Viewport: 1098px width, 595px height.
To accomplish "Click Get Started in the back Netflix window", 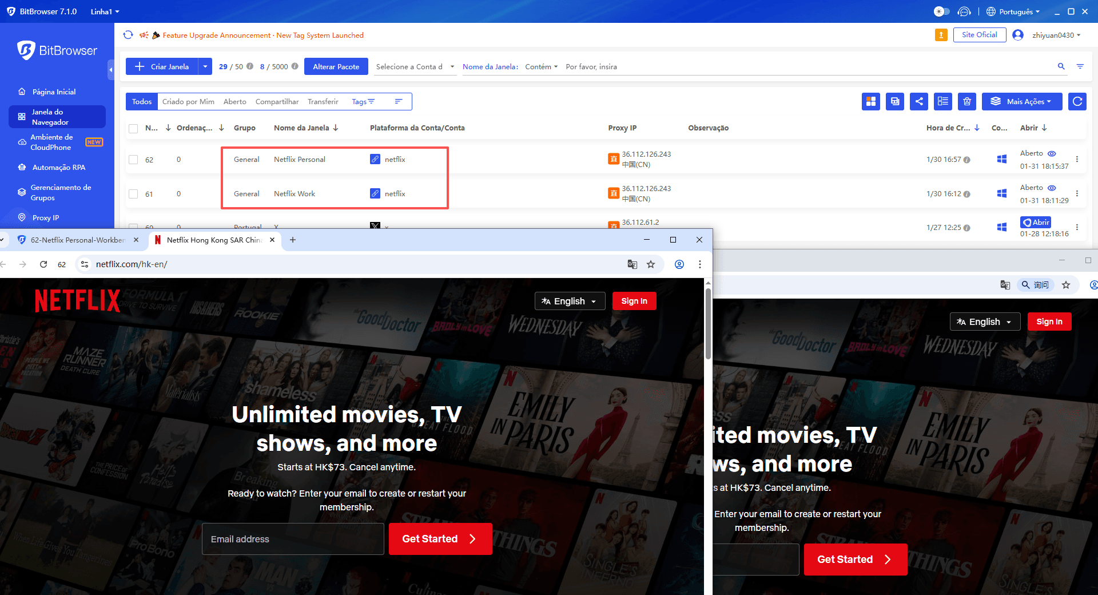I will [855, 560].
